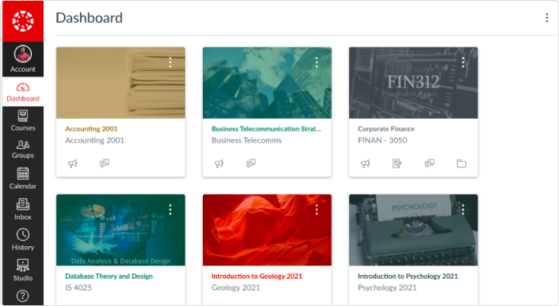Click the Accounting 2001 card image

(x=121, y=83)
